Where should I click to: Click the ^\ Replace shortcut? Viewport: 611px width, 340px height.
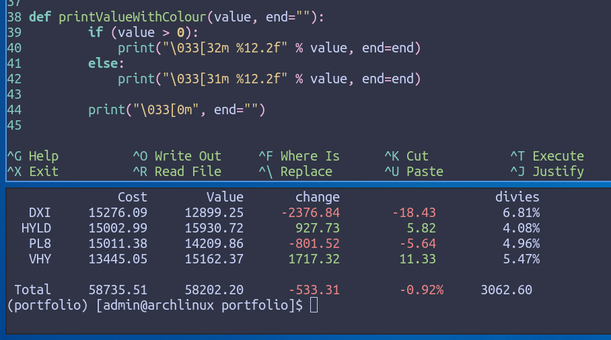click(296, 171)
